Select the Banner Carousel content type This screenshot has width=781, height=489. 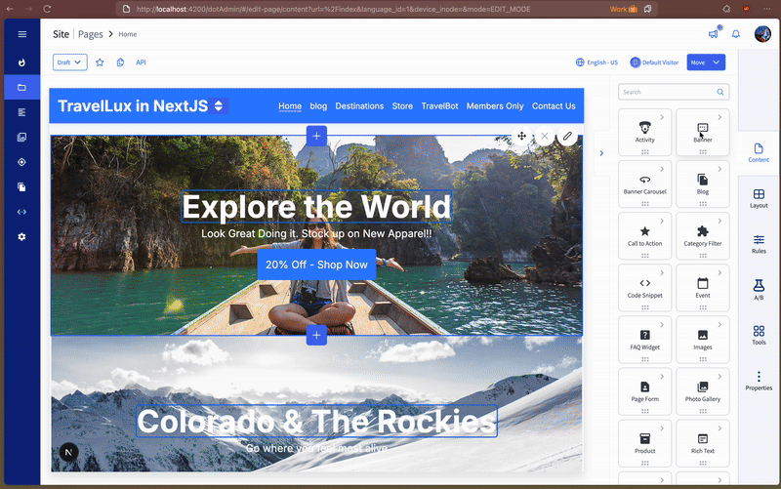click(x=645, y=183)
